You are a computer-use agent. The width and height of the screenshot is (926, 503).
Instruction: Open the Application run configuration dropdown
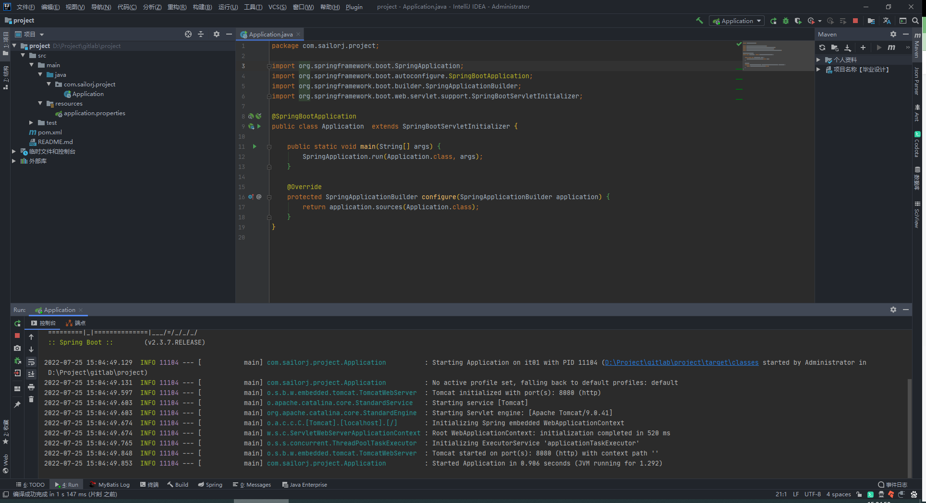coord(737,21)
